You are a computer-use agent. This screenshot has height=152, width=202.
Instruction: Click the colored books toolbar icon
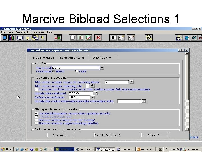click(12, 38)
